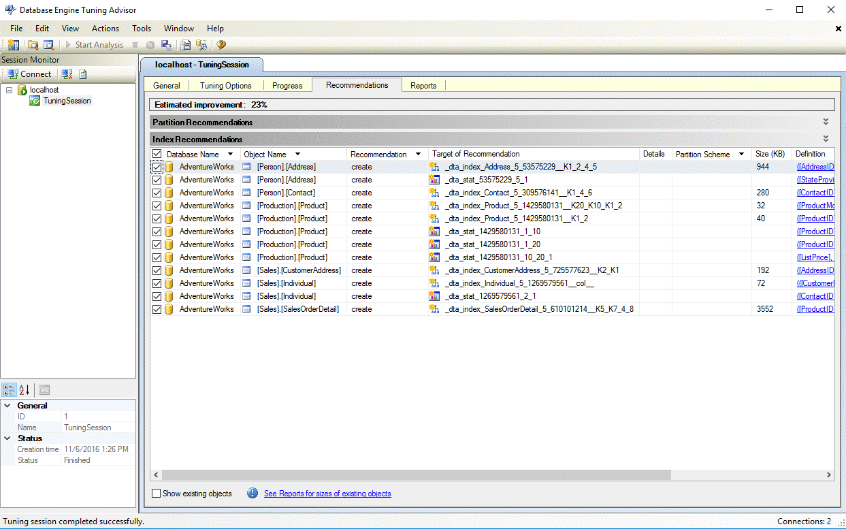Screen dimensions: 846x529
Task: Create a new tuning session via toolbar icon
Action: tap(12, 45)
